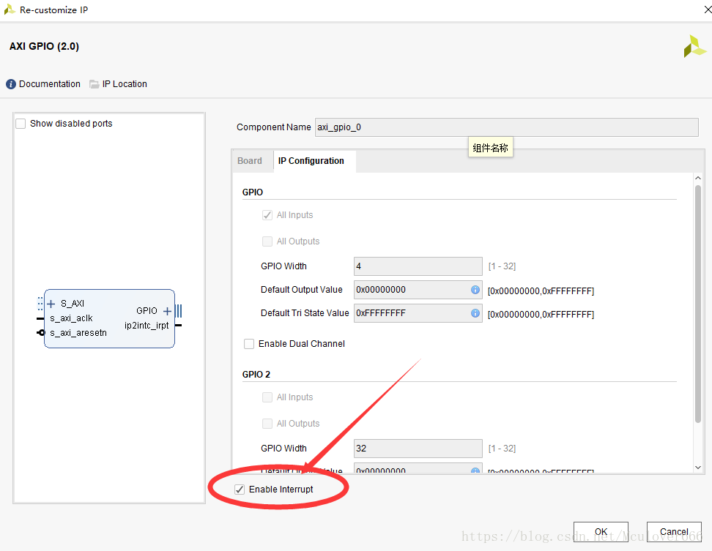Click the vertical scrollbar thumb

pos(698,304)
